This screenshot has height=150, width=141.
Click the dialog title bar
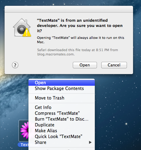pos(69,9)
